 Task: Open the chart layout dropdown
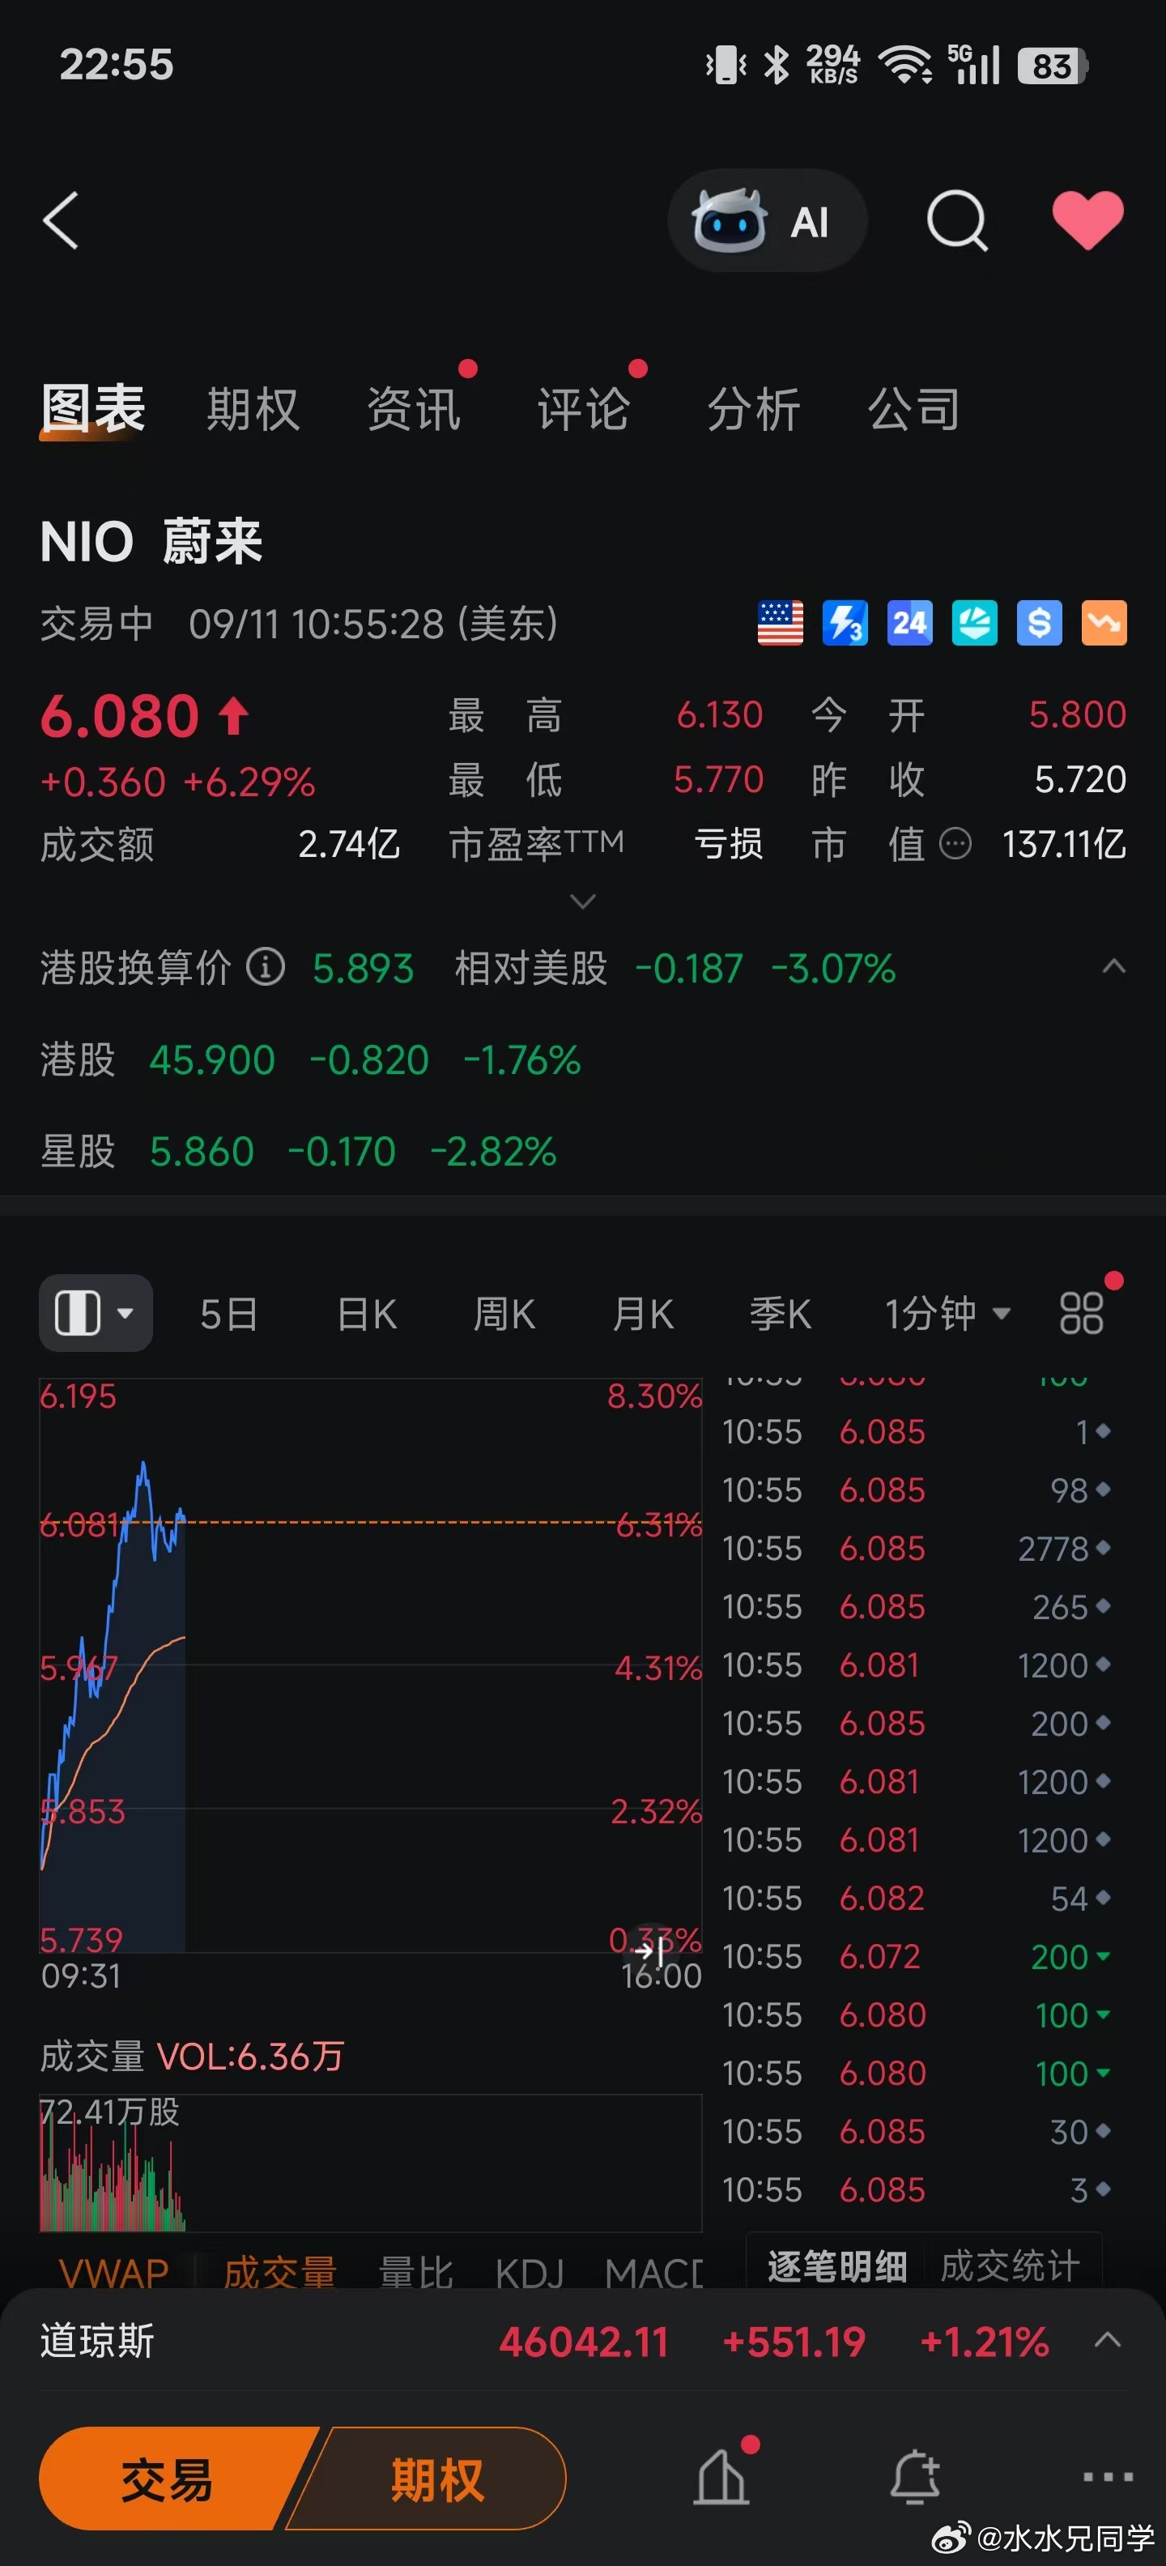point(96,1313)
